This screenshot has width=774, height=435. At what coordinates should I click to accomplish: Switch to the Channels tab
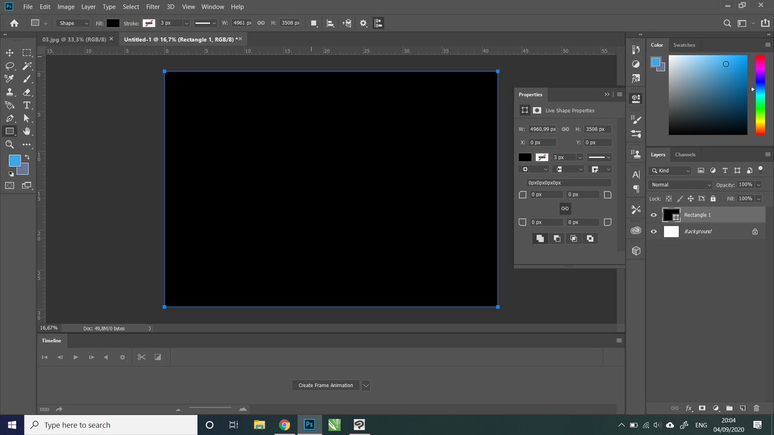point(685,155)
